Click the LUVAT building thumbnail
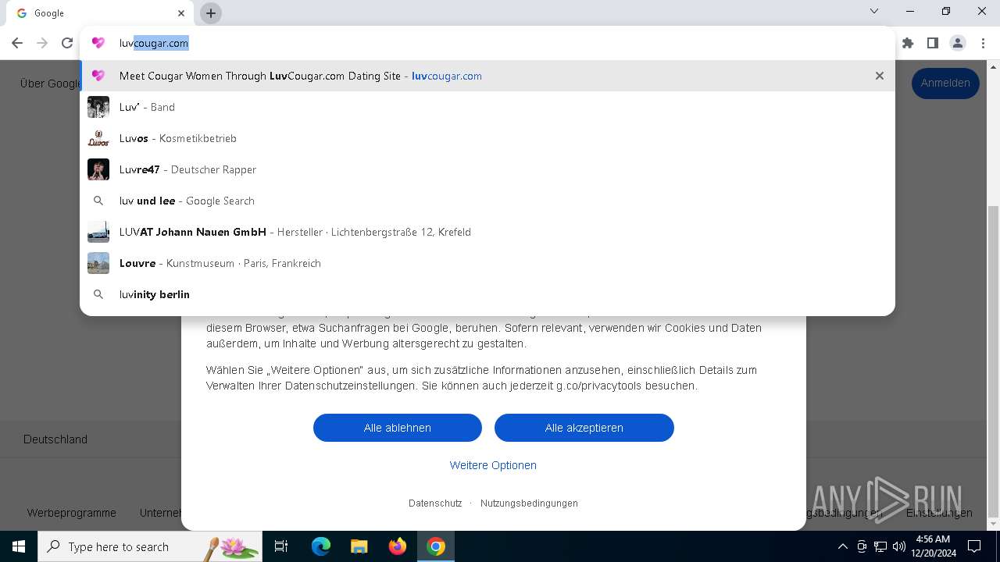Image resolution: width=1000 pixels, height=562 pixels. click(x=98, y=232)
